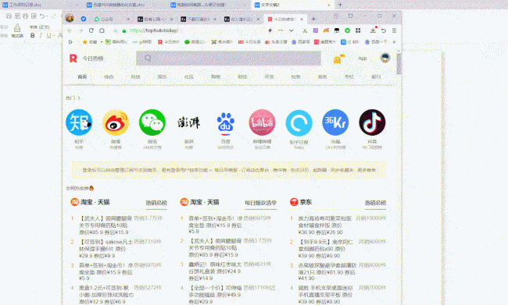Click the Undo arrow in the WPS quick toolbar

click(41, 16)
